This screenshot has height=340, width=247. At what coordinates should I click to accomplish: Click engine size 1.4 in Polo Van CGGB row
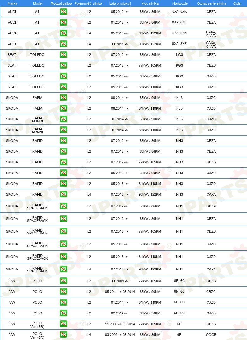click(89, 335)
